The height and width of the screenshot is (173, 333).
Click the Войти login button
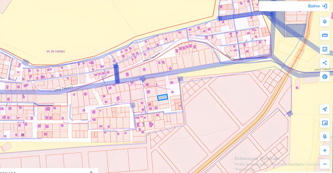(317, 6)
